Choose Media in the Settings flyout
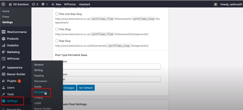Image resolution: width=243 pixels, height=110 pixels. pos(38,87)
